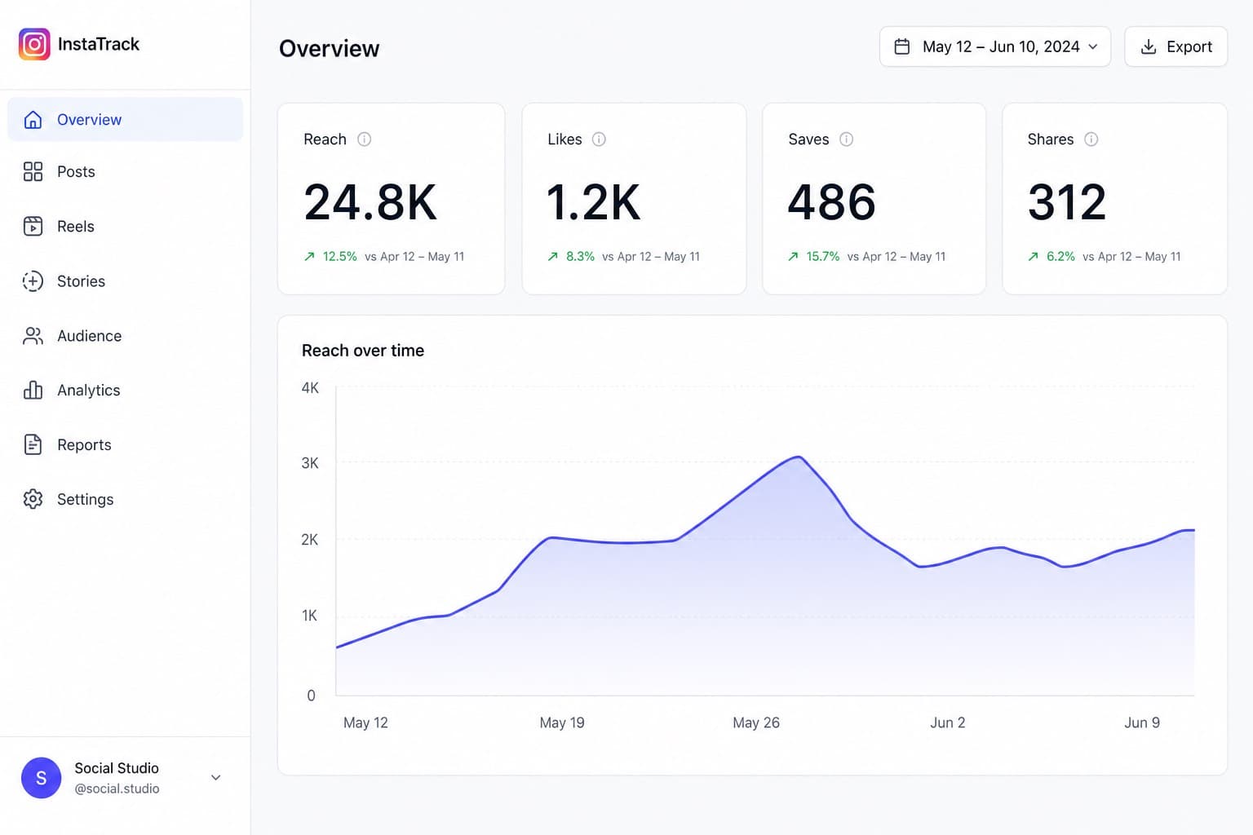Go to the Reels page
1253x835 pixels.
click(x=125, y=226)
